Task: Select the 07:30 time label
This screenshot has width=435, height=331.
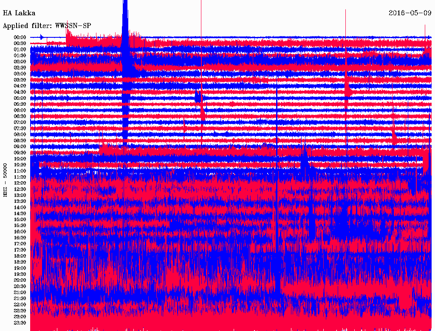Action: (20, 128)
